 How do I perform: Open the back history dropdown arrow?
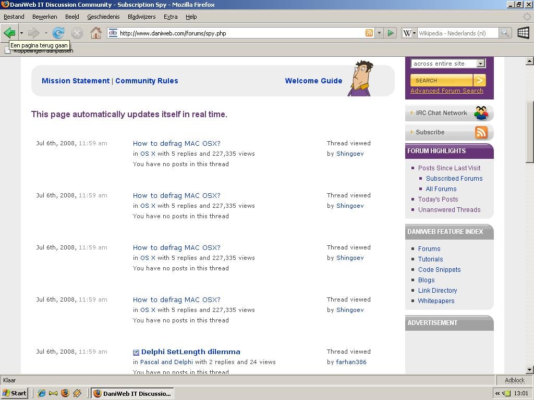(21, 33)
